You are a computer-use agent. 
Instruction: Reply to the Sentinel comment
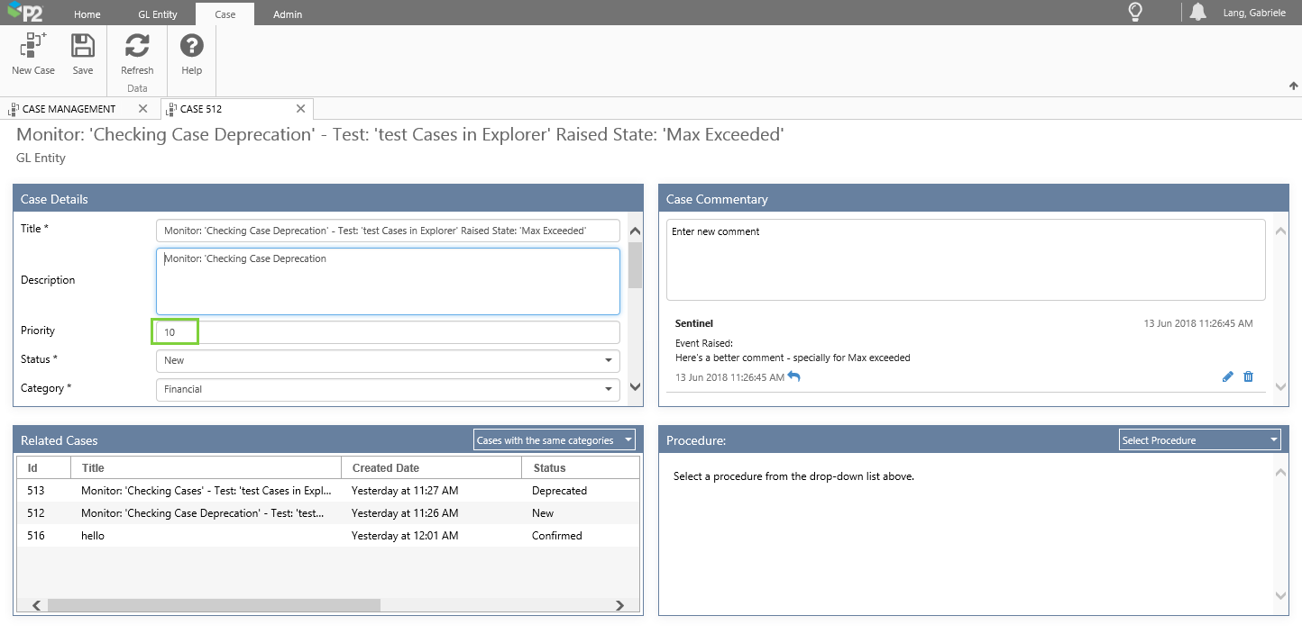tap(793, 376)
